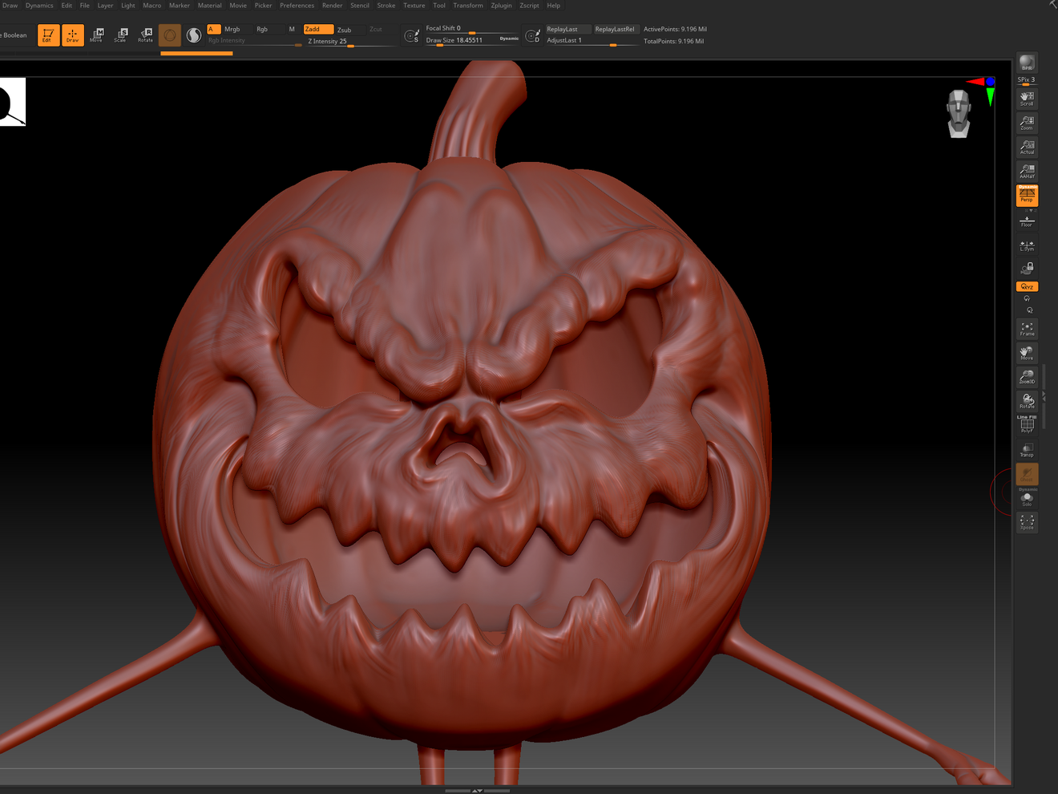Image resolution: width=1058 pixels, height=794 pixels.
Task: Click the SPix slider
Action: click(1027, 80)
